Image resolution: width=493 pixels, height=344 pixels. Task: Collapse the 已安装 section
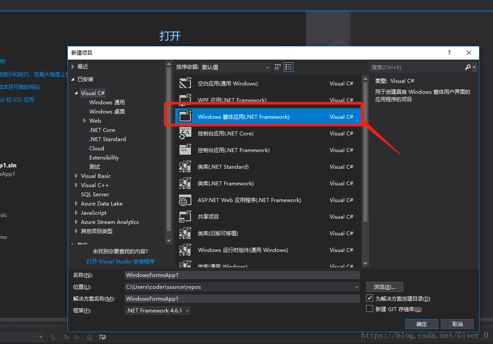point(73,79)
